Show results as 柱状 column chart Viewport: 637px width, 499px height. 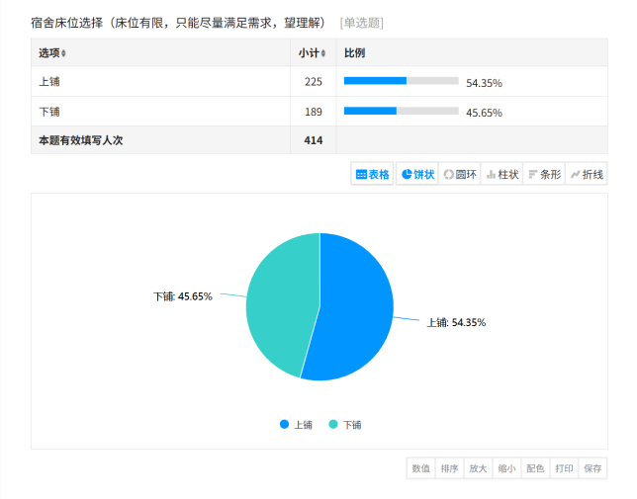[501, 174]
